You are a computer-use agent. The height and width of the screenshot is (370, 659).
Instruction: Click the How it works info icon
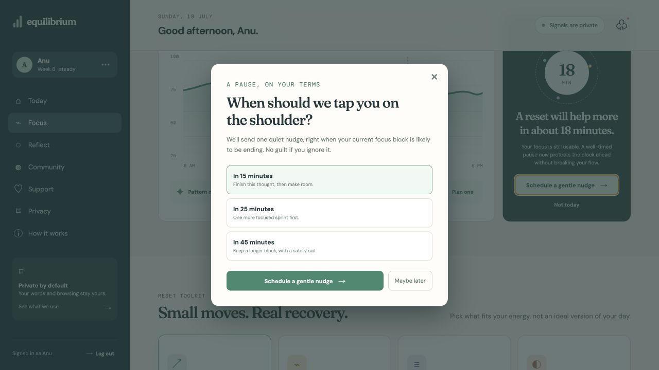[x=19, y=233]
